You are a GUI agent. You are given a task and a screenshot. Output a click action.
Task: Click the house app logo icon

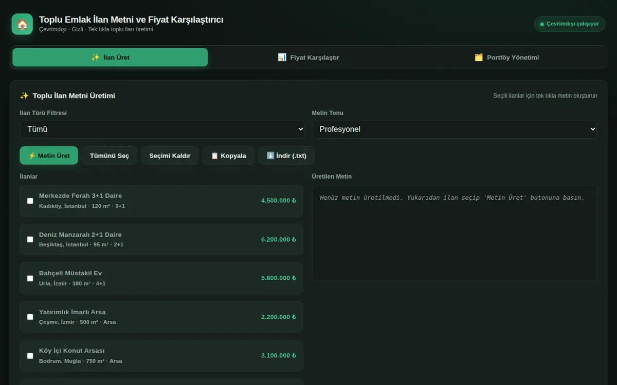22,24
